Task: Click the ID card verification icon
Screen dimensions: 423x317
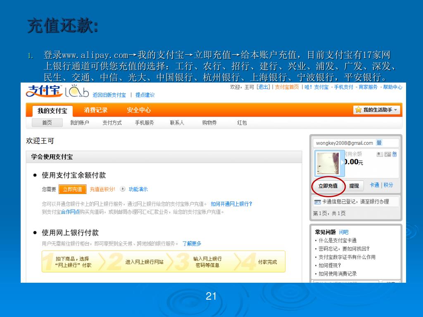Action: [x=380, y=154]
